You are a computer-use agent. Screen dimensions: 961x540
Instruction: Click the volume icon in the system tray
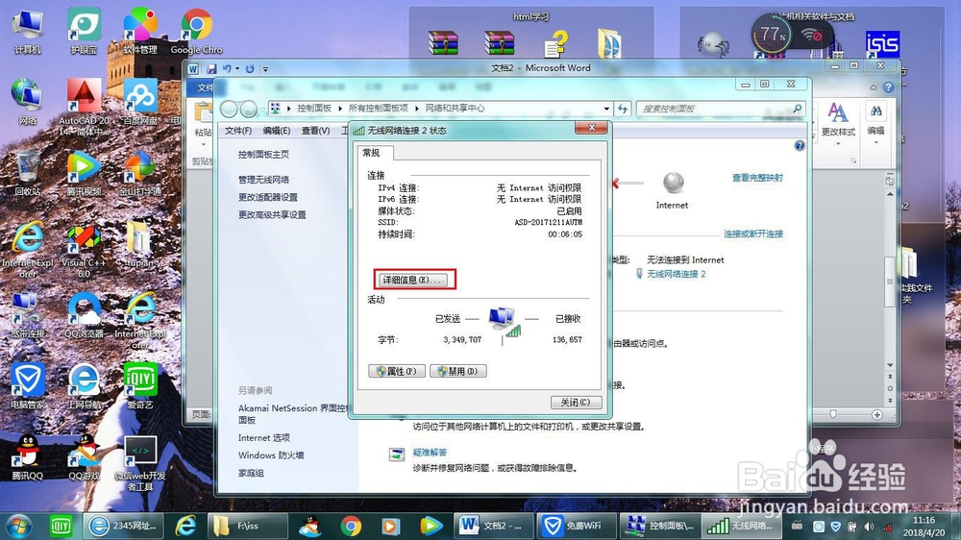(869, 527)
